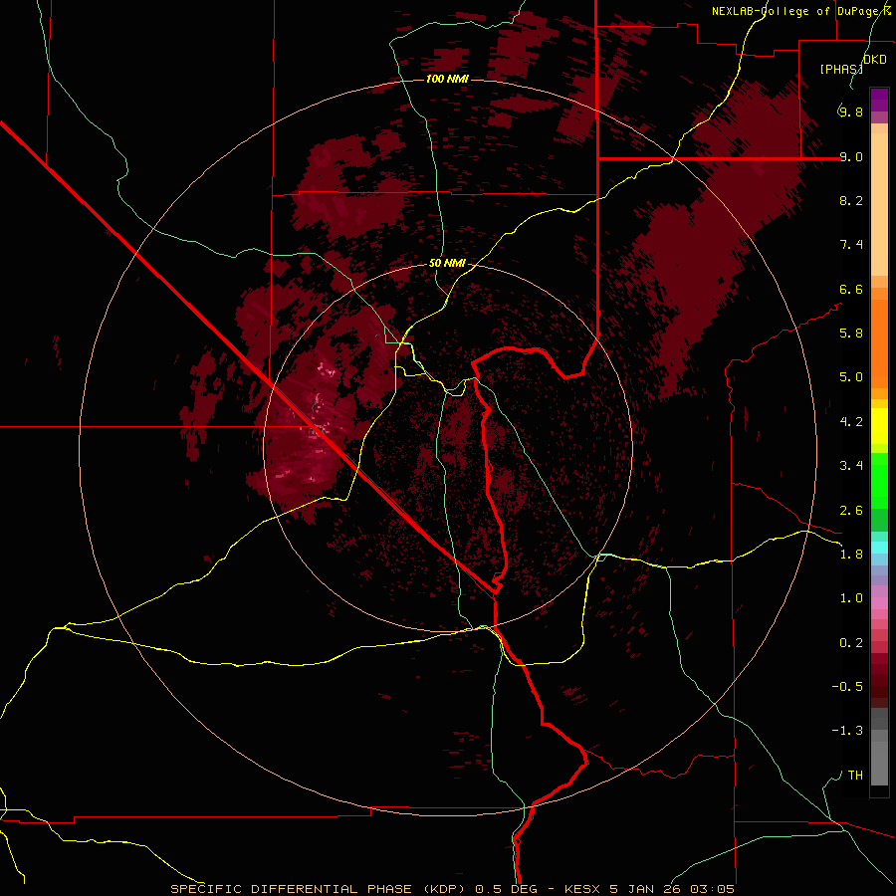Screen dimensions: 896x896
Task: Click the 5.0 scale label
Action: tap(851, 377)
